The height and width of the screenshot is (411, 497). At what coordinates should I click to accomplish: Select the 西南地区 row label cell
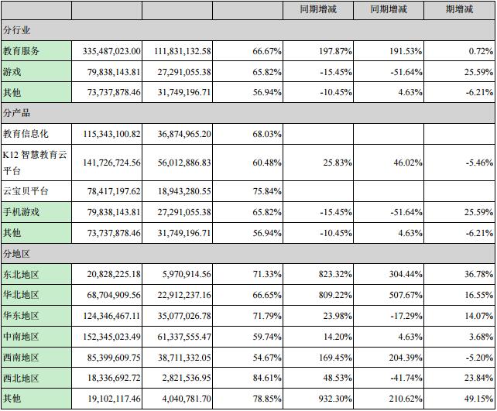[x=36, y=358]
